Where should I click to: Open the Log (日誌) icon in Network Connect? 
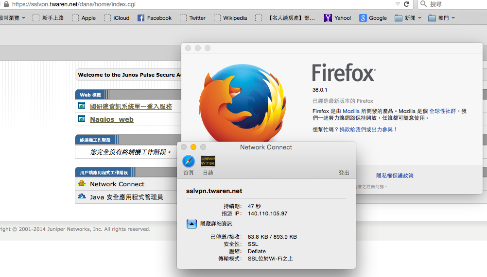coord(208,162)
